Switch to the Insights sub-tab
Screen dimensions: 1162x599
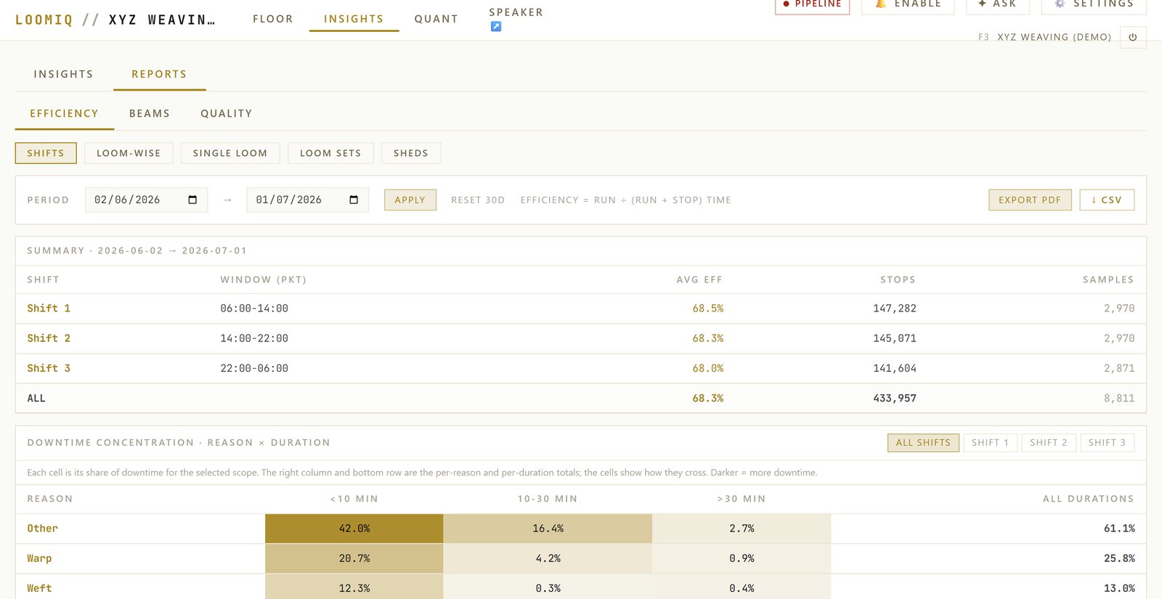click(x=63, y=74)
